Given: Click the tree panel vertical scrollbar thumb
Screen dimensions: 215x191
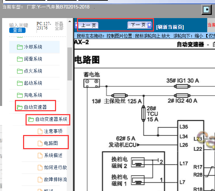Looking at the screenshot, I should (x=70, y=64).
